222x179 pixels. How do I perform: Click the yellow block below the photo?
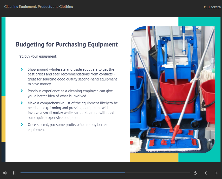click(154, 158)
